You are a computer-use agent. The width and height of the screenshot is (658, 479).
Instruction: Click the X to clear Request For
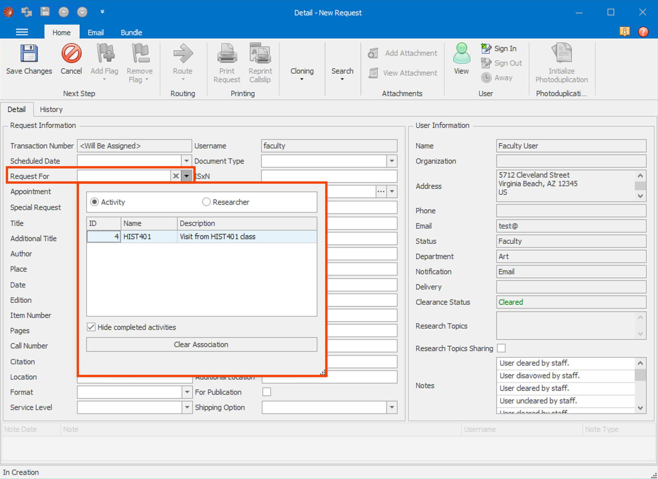[176, 176]
